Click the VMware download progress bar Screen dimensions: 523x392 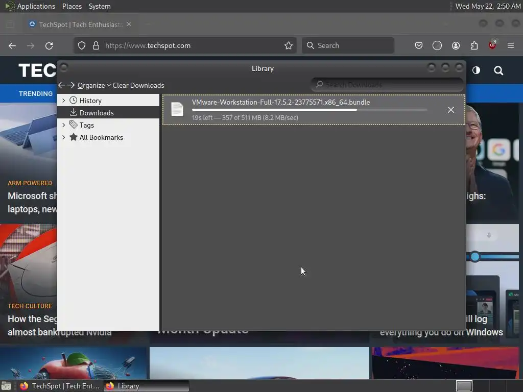click(309, 110)
